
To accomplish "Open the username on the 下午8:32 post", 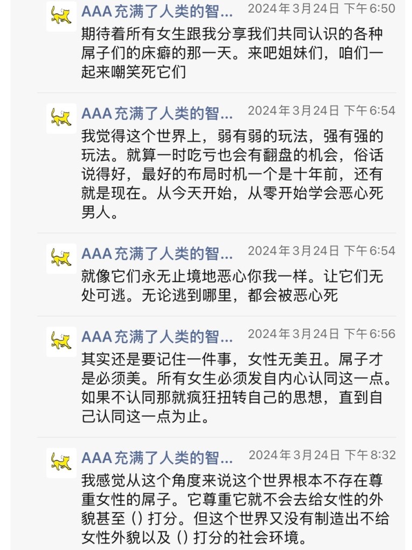I will [x=157, y=458].
